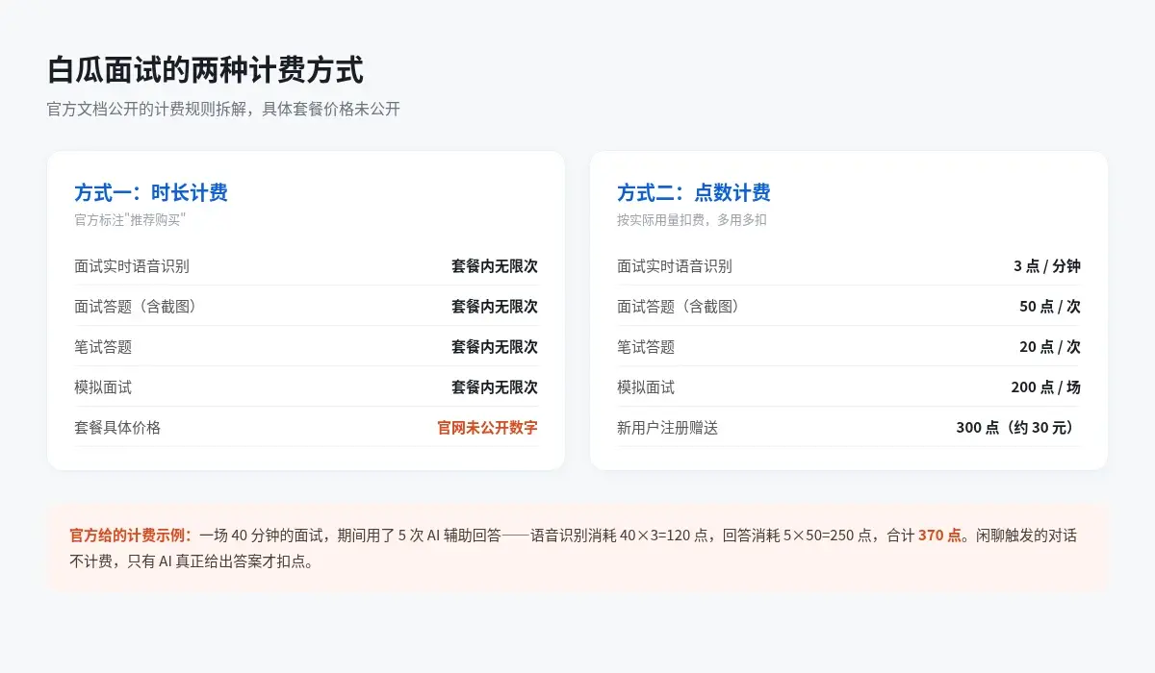This screenshot has width=1155, height=673.
Task: Click the value 20 点 / 次
Action: (1050, 347)
